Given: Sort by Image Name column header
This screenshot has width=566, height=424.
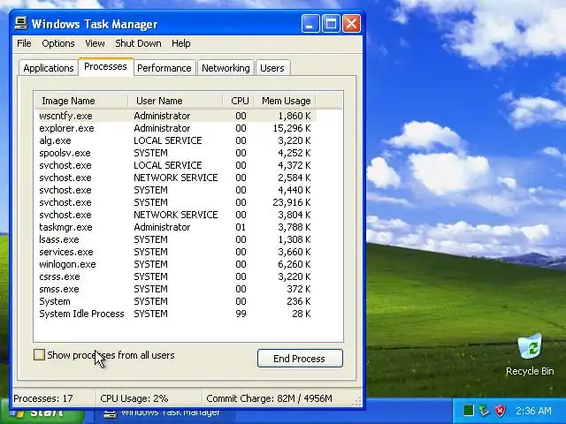Looking at the screenshot, I should [81, 101].
